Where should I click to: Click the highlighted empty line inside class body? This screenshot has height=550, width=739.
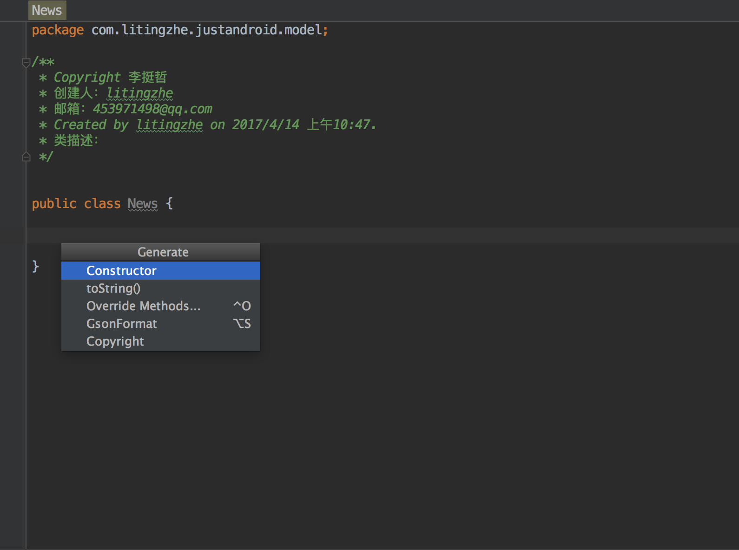372,236
